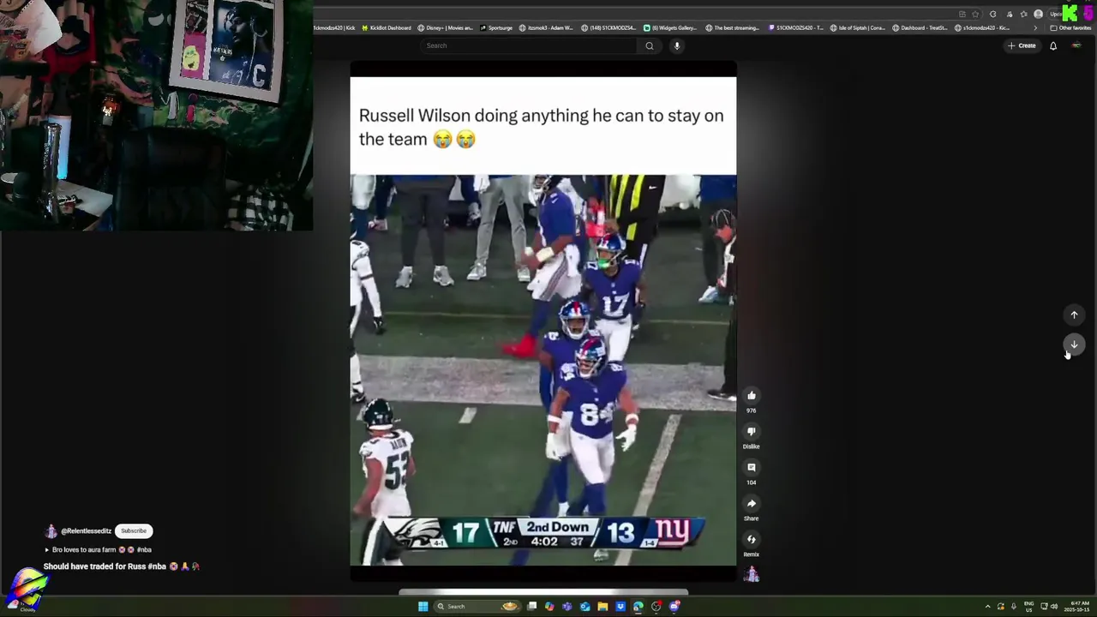Open the itzsmok3 - Adam W bookmark

pyautogui.click(x=546, y=27)
